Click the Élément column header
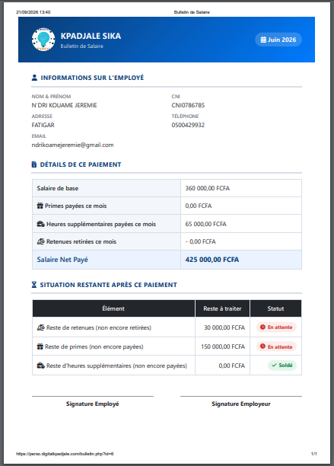 coord(113,308)
